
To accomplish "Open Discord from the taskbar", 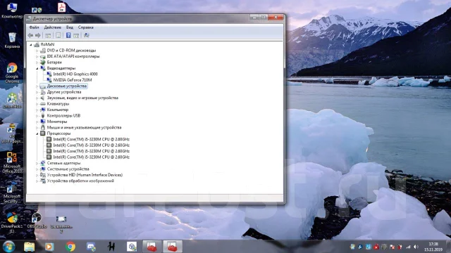I will pyautogui.click(x=91, y=247).
